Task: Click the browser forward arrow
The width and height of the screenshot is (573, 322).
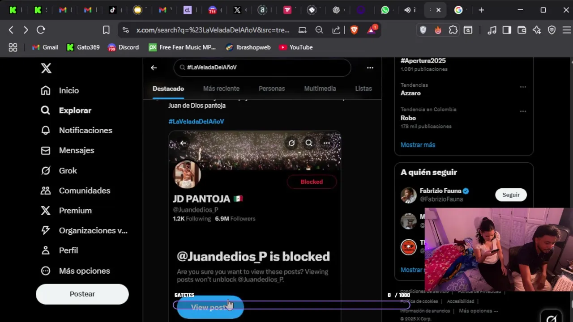Action: pyautogui.click(x=26, y=30)
